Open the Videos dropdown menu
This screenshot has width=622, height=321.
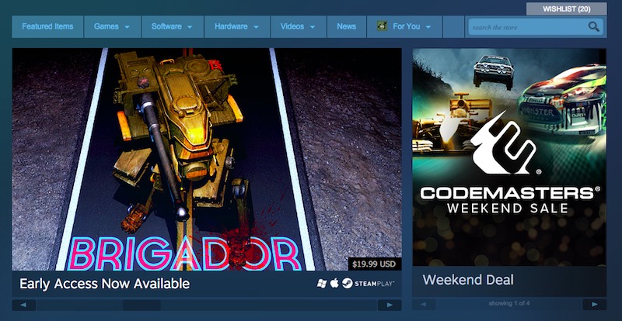click(298, 26)
